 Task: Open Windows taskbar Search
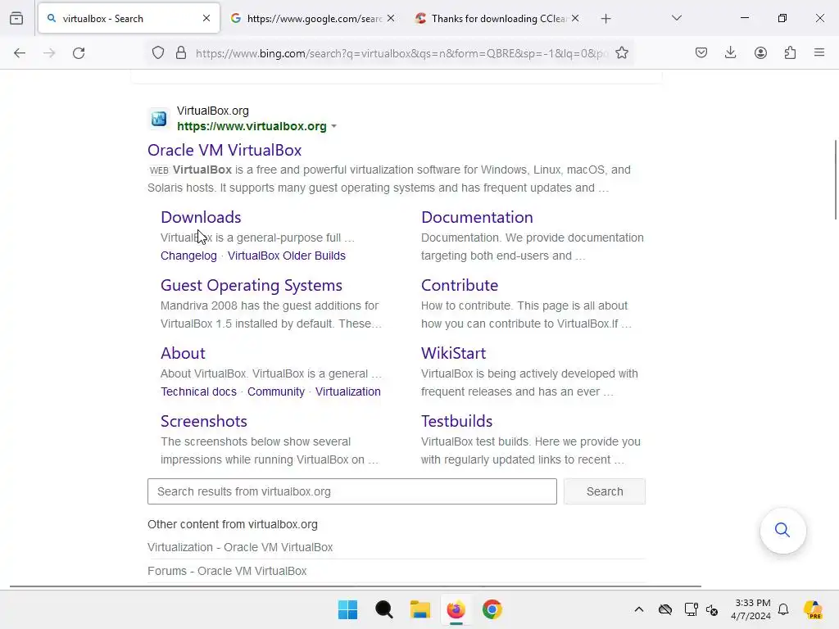pos(383,609)
